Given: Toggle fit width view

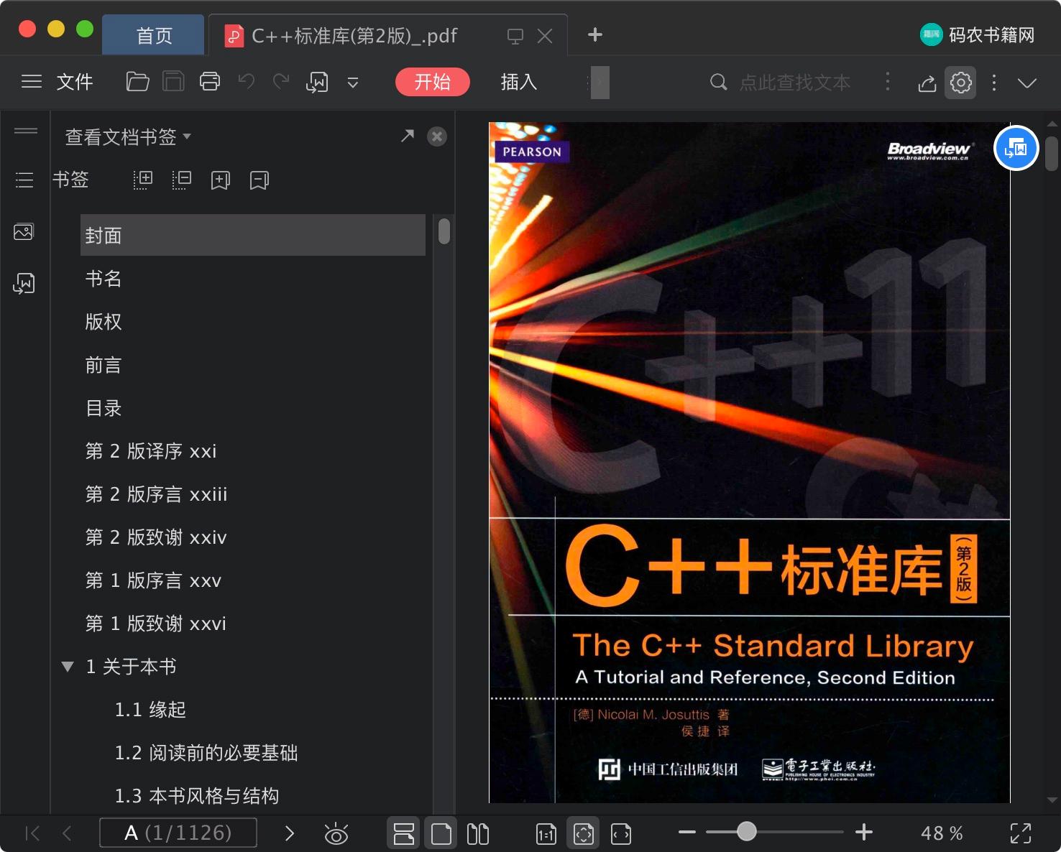Looking at the screenshot, I should coord(621,834).
